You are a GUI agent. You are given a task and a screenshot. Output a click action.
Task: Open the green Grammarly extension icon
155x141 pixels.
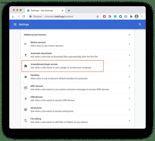[x=115, y=16]
